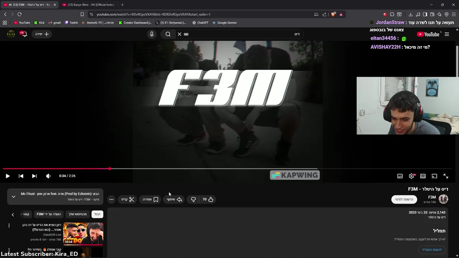Image resolution: width=459 pixels, height=258 pixels.
Task: Open the extensions puzzle piece icon
Action: 392,14
